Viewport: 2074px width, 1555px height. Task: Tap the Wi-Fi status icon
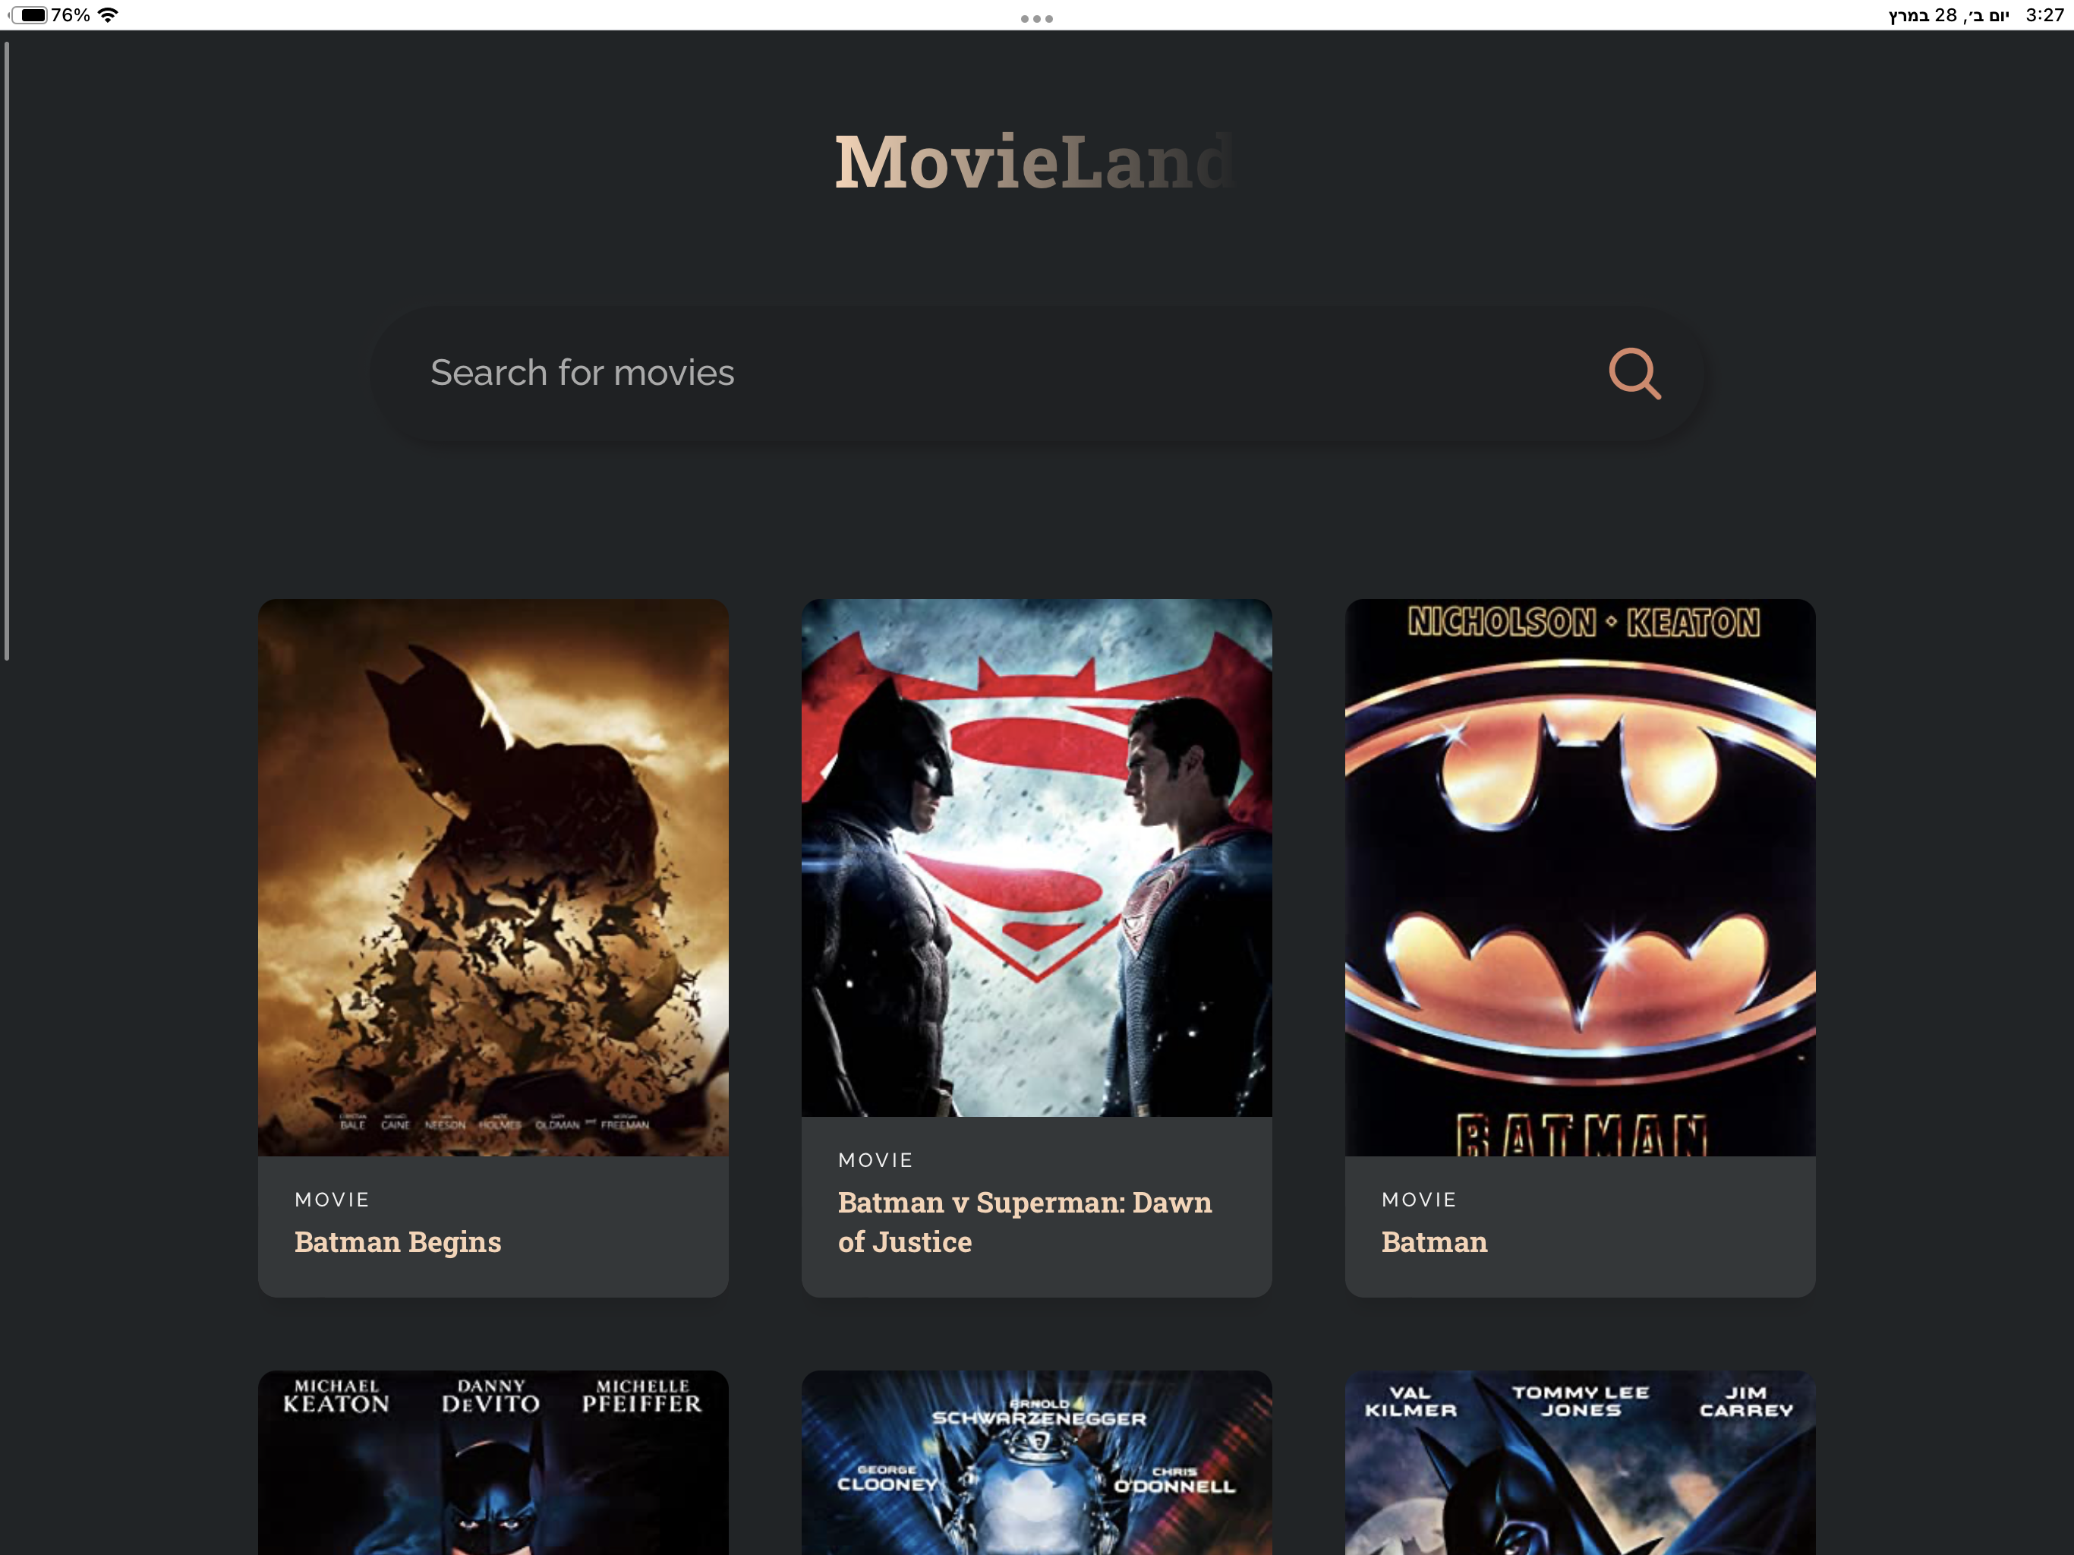[109, 15]
